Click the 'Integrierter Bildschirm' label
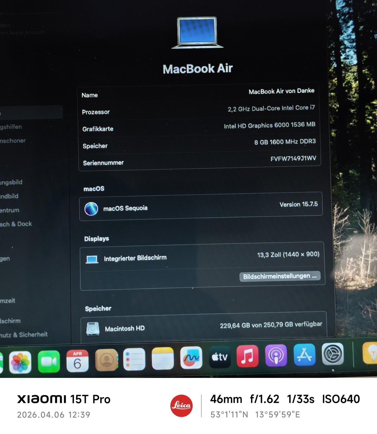The width and height of the screenshot is (377, 434). click(135, 258)
